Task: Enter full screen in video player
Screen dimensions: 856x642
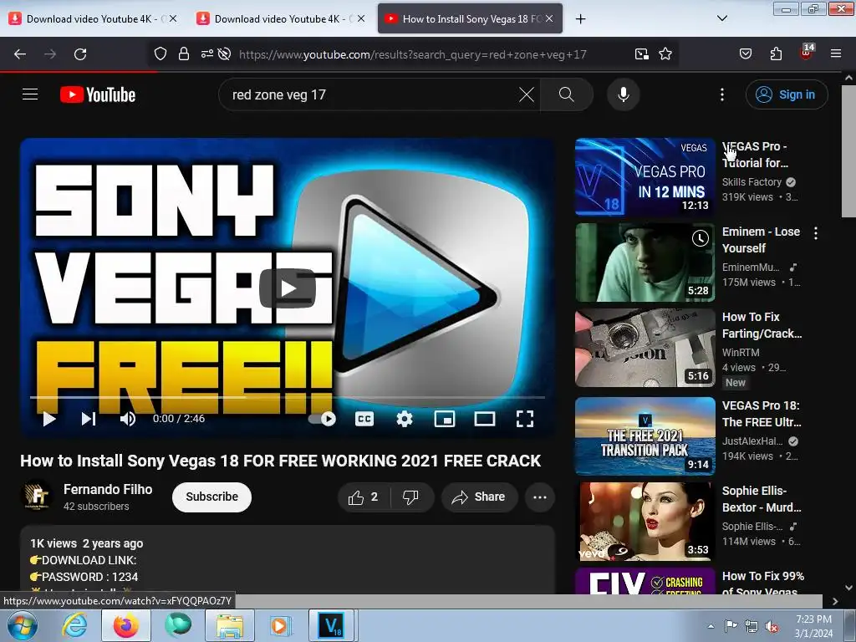Action: click(525, 419)
